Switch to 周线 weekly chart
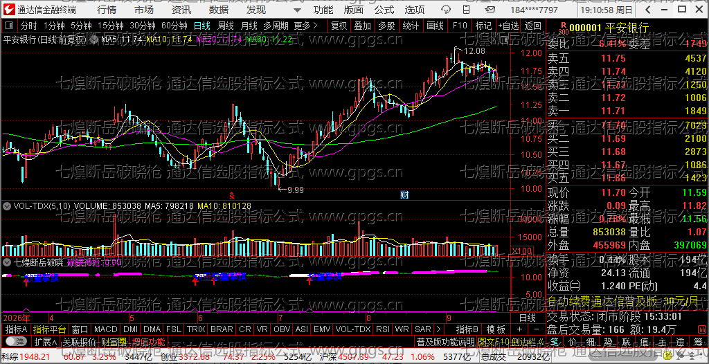The width and height of the screenshot is (709, 364). tap(225, 26)
